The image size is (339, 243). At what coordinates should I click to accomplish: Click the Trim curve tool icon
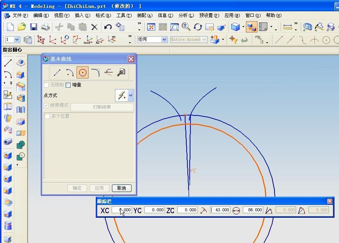108,72
